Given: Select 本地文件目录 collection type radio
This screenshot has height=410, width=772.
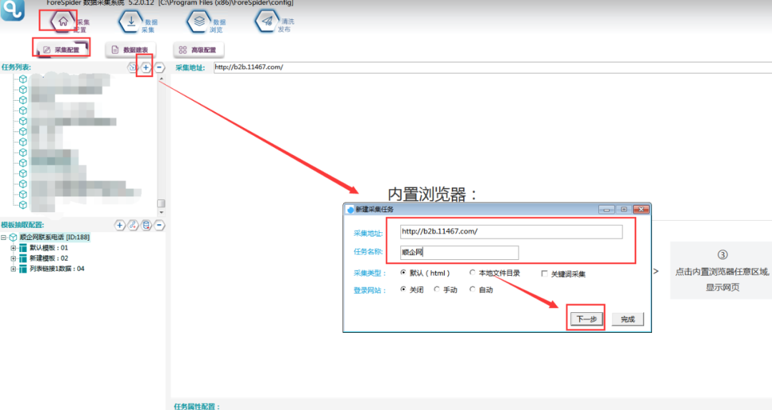Looking at the screenshot, I should point(472,273).
